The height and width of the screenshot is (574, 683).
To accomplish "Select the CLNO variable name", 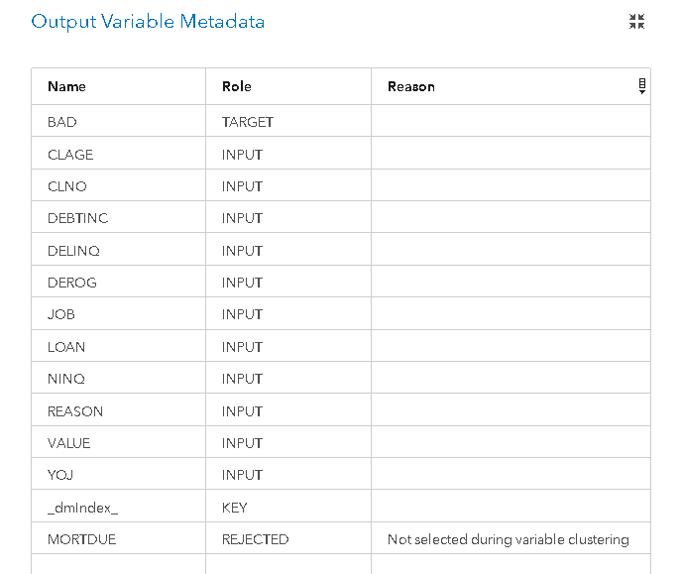I will (67, 186).
